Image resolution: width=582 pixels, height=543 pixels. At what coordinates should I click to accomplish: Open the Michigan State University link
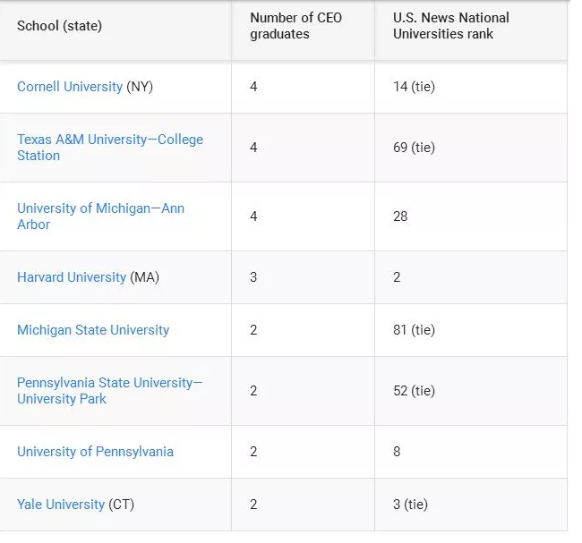[93, 330]
